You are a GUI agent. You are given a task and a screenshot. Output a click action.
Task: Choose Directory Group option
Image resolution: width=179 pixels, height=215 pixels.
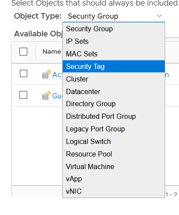click(x=114, y=104)
